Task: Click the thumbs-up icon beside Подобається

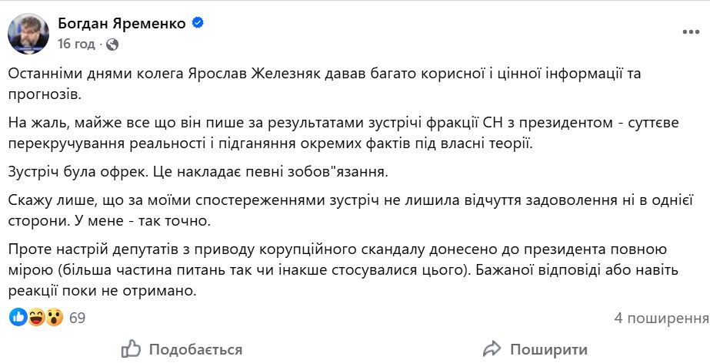Action: (x=132, y=349)
